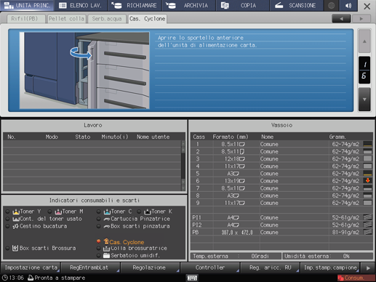Click the clock icon in status bar
The image size is (376, 282).
coord(5,278)
